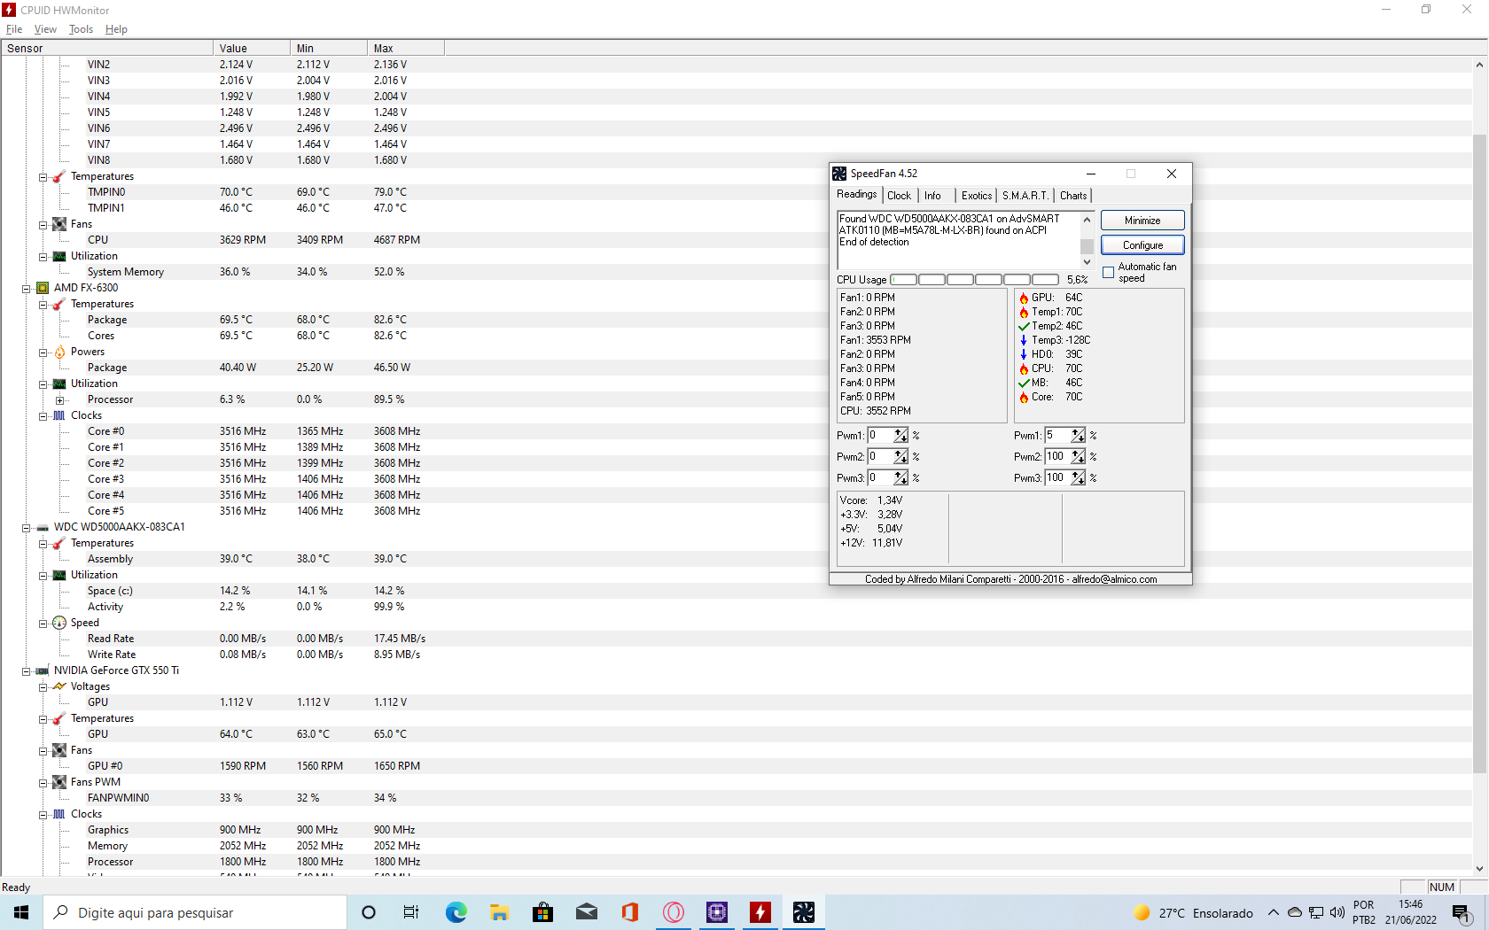This screenshot has height=930, width=1489.
Task: Collapse the Powers group under AMD FX-6300
Action: [x=43, y=352]
